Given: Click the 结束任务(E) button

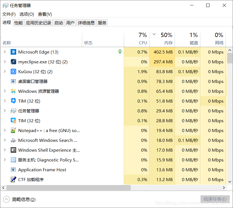Looking at the screenshot, I should [215, 199].
